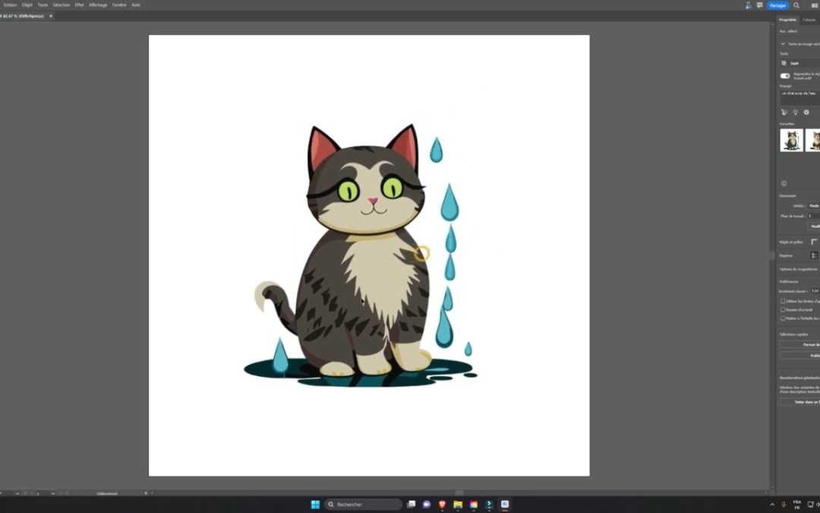The image size is (820, 513).
Task: Open the beta flask icon in top bar
Action: tap(749, 5)
